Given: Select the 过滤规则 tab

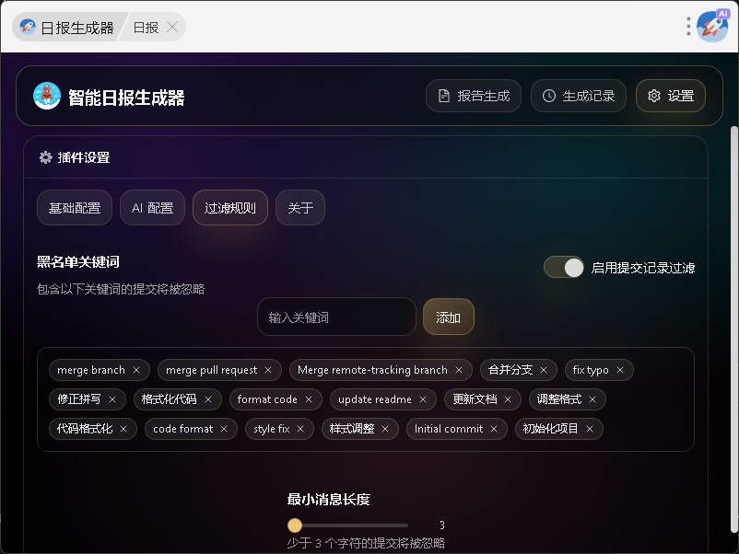Looking at the screenshot, I should [230, 208].
